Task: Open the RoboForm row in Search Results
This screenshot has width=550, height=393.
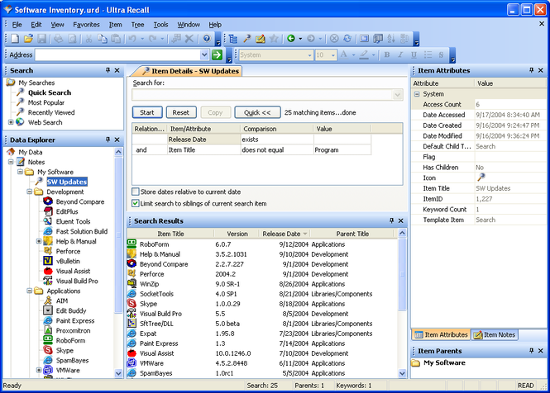Action: point(262,244)
